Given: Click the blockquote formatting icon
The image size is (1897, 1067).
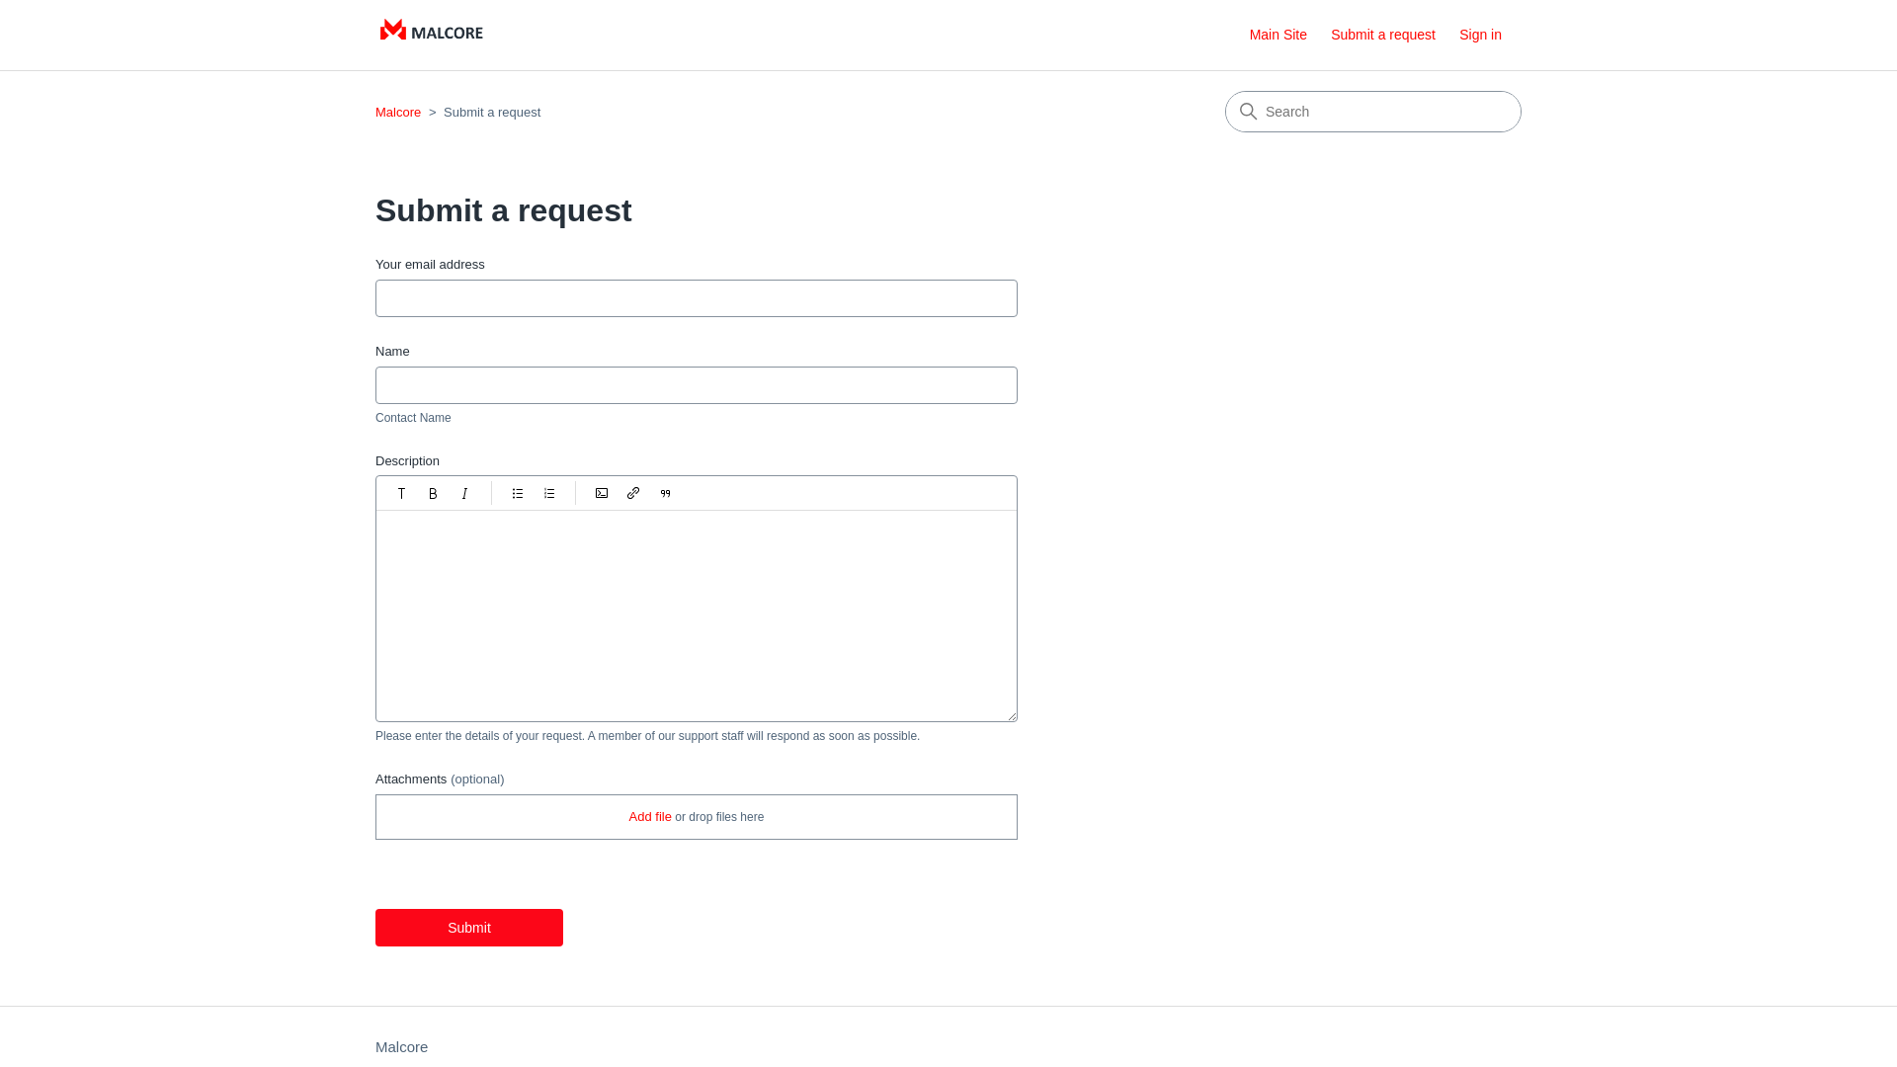Looking at the screenshot, I should pos(665,492).
